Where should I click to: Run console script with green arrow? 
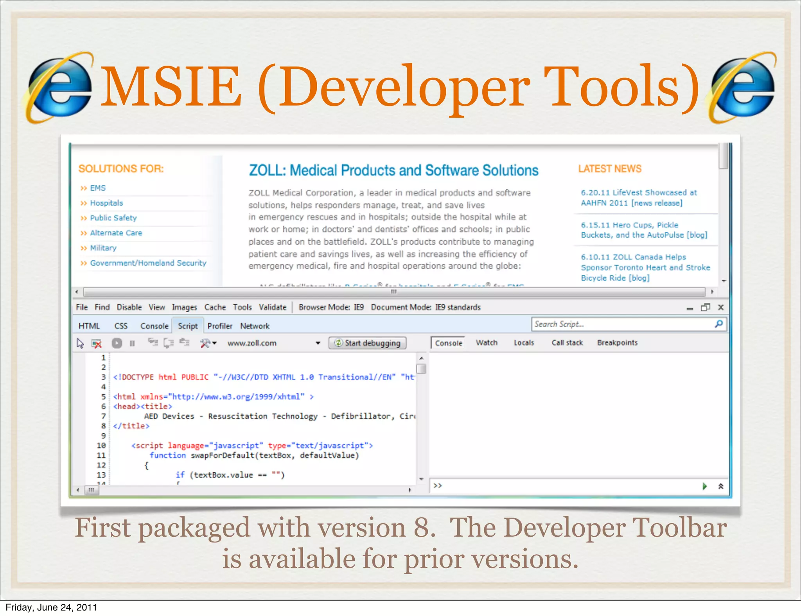(704, 486)
